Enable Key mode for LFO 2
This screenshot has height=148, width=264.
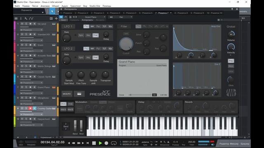(x=88, y=58)
